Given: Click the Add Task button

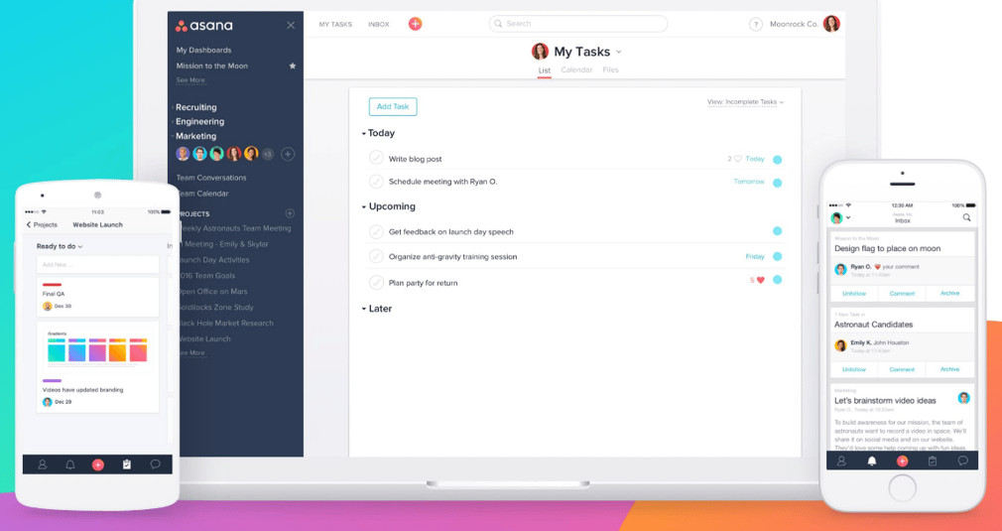Looking at the screenshot, I should [393, 107].
